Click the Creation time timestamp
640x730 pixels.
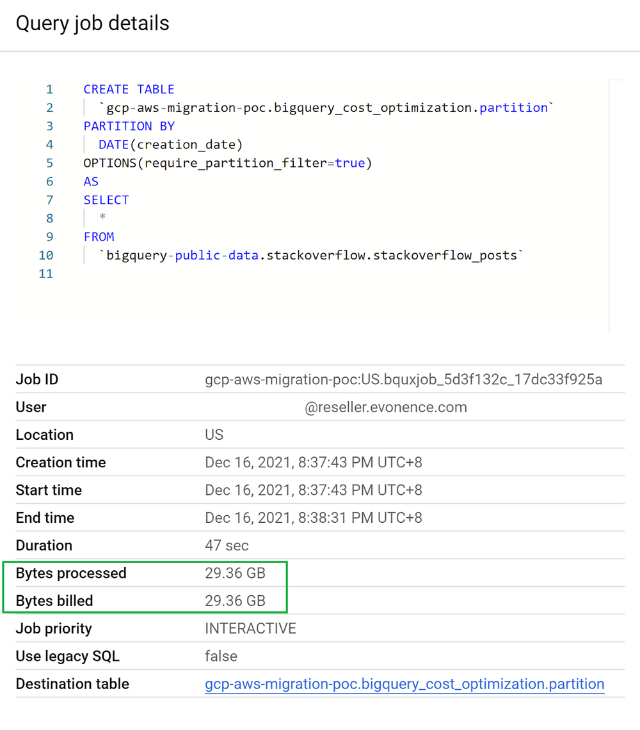314,462
